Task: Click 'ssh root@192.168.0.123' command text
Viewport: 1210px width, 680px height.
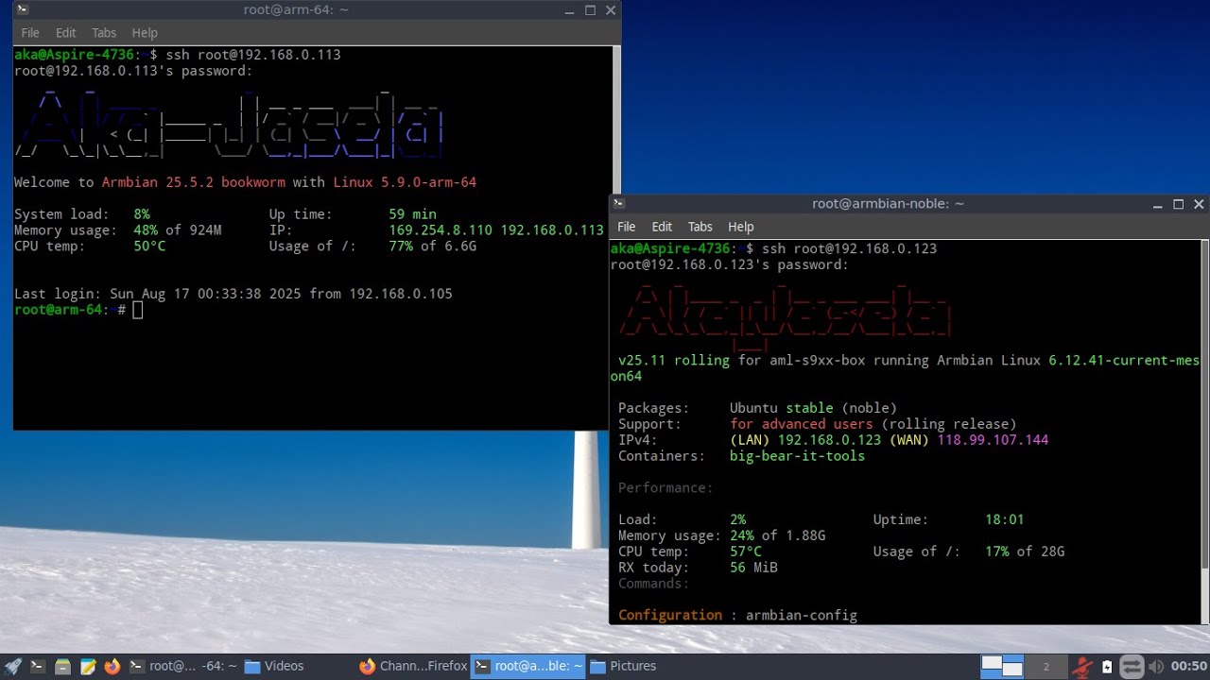Action: 849,248
